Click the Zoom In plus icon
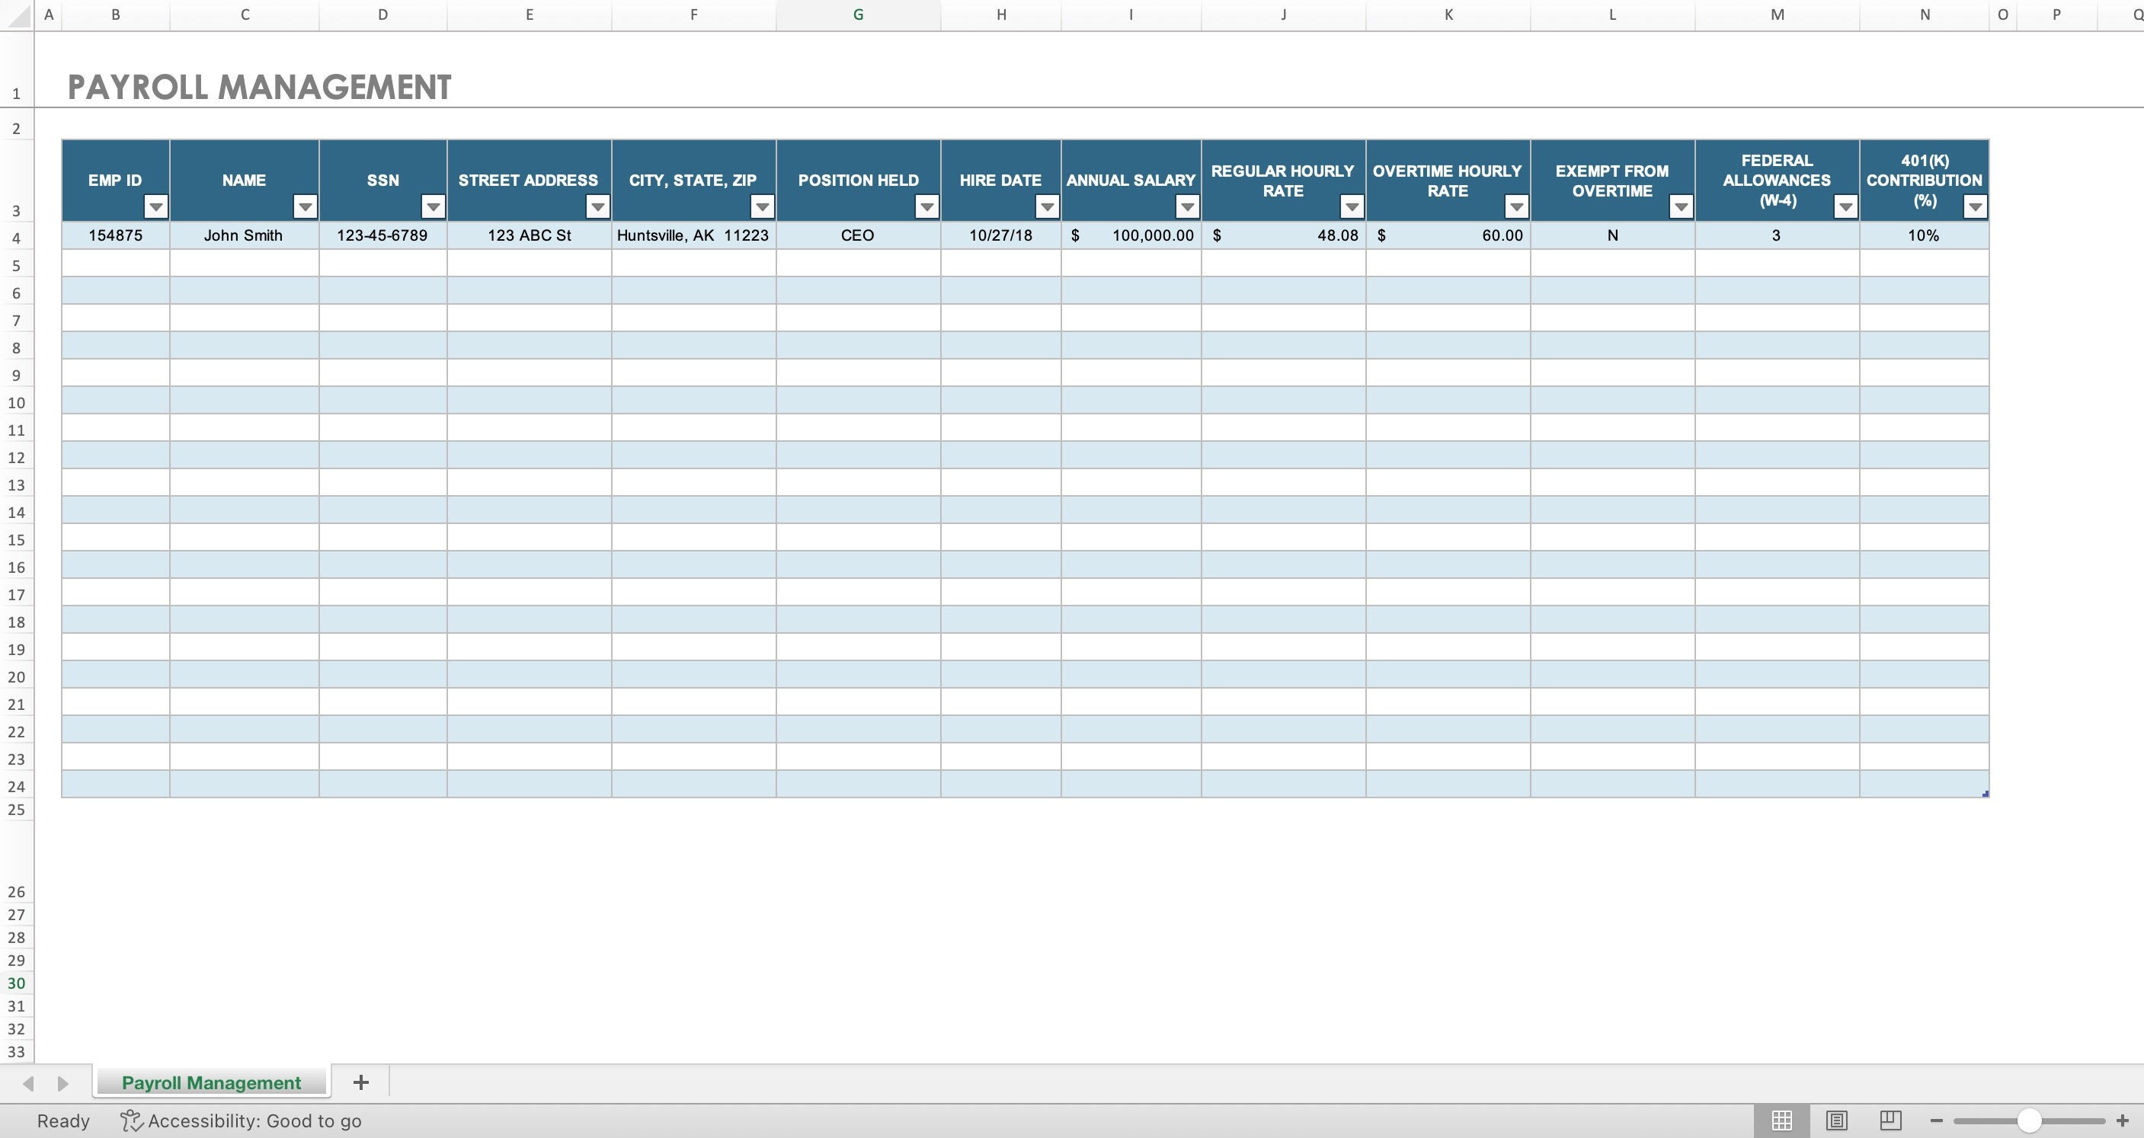The height and width of the screenshot is (1138, 2144). click(x=2119, y=1120)
